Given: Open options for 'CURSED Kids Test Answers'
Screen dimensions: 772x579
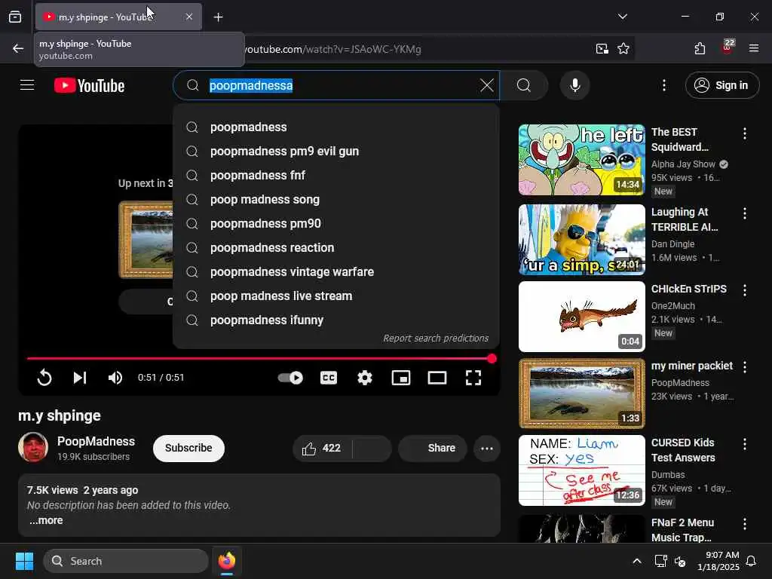Looking at the screenshot, I should tap(744, 443).
